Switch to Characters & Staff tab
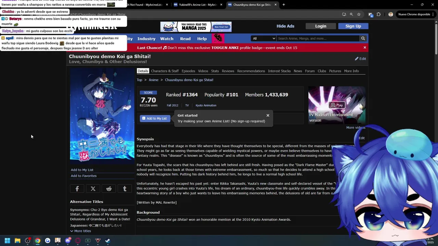 (x=165, y=71)
